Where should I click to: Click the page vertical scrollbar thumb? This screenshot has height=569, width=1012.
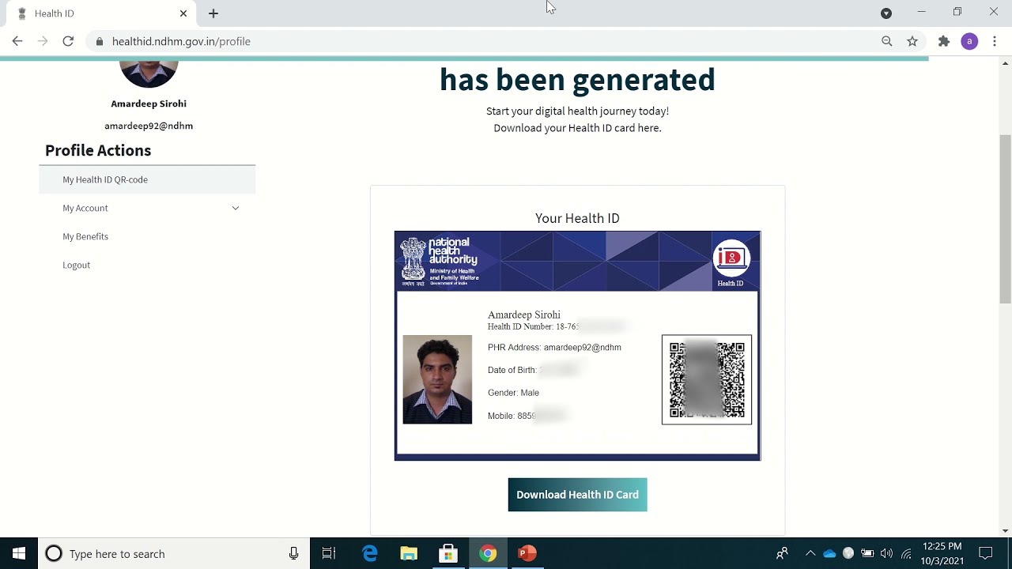pyautogui.click(x=1006, y=219)
